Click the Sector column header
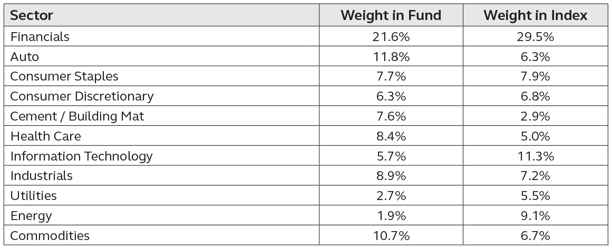The height and width of the screenshot is (249, 612). coord(31,16)
